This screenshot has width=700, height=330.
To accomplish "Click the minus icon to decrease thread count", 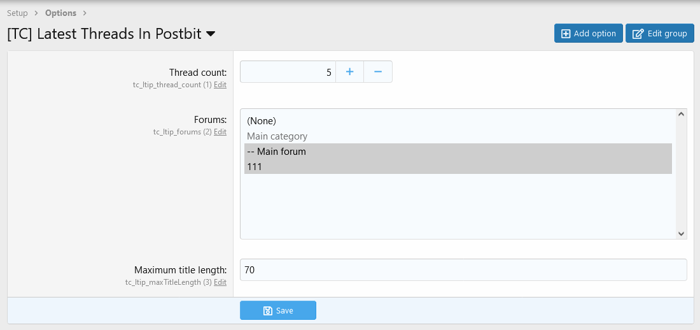I will pos(378,72).
